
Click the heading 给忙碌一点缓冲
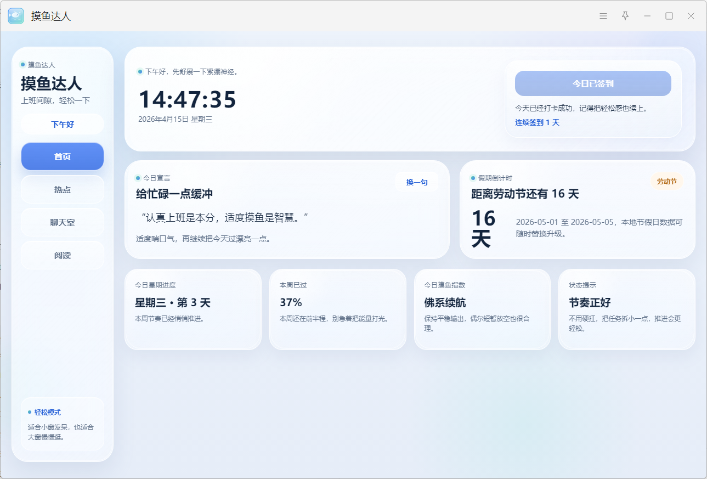174,194
